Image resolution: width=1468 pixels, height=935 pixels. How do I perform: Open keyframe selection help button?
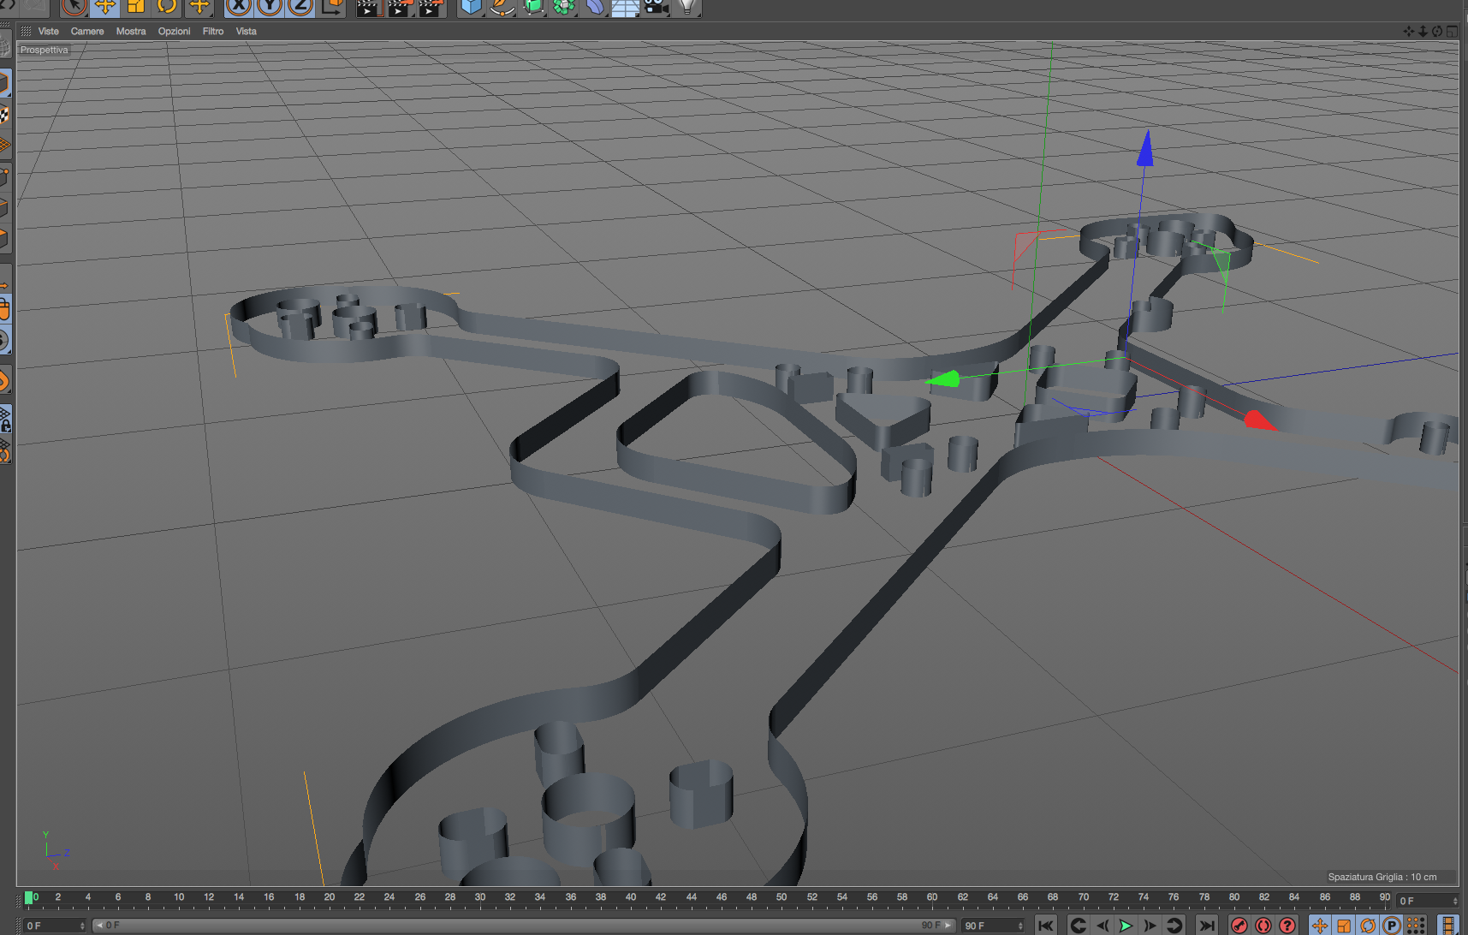coord(1287,926)
